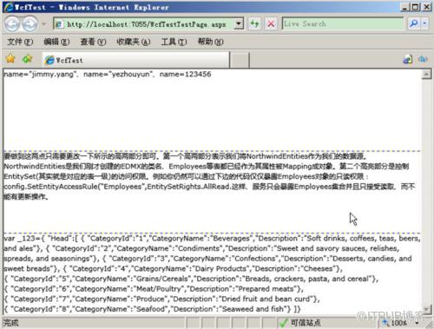Image resolution: width=434 pixels, height=329 pixels.
Task: Click the address bar with localhost URL
Action: [x=144, y=24]
